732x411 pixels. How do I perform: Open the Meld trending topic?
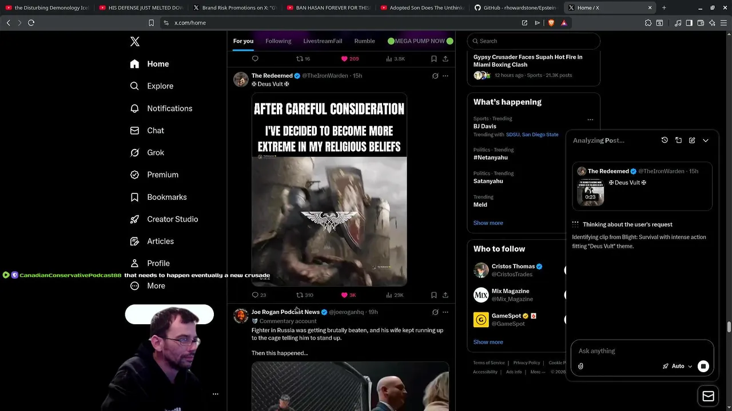480,204
